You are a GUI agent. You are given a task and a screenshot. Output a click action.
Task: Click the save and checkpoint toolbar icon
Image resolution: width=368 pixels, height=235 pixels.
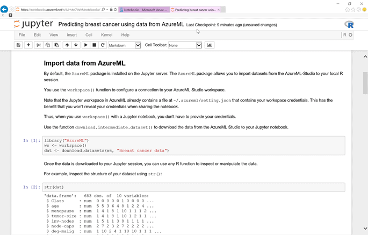(18, 45)
